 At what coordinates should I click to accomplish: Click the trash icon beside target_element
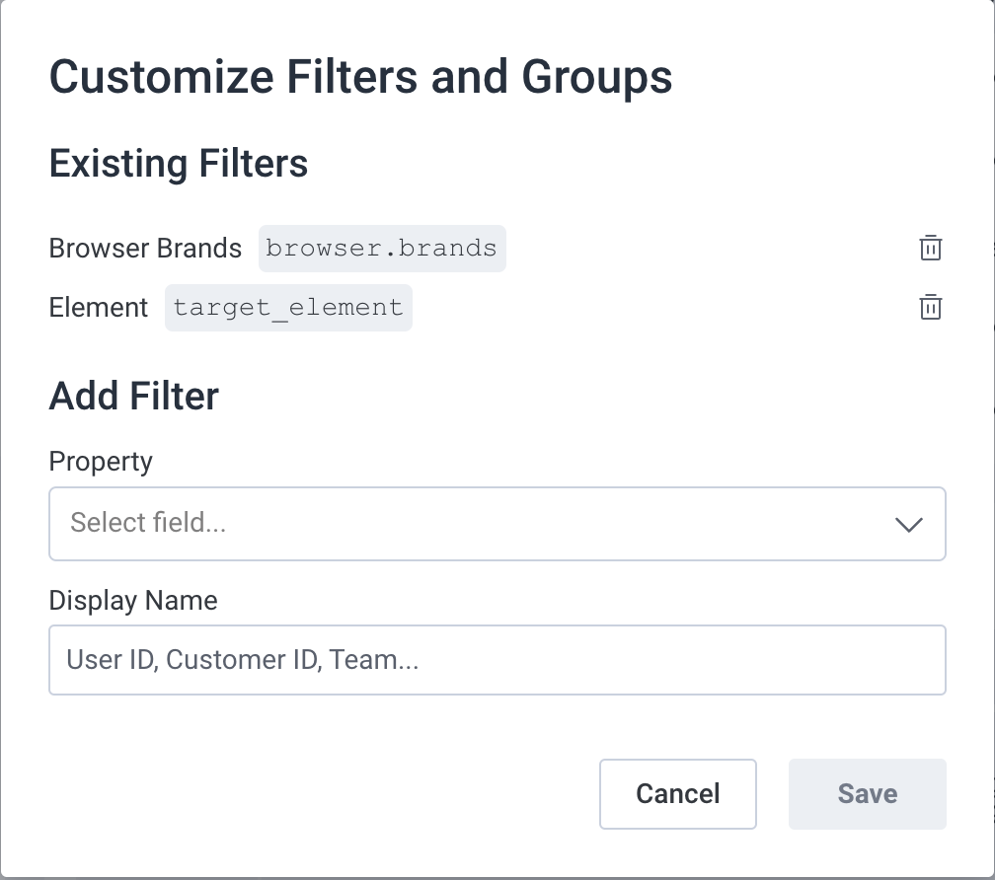(931, 307)
